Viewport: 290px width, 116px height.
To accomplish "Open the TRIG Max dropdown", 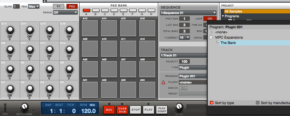I will tap(34, 7).
